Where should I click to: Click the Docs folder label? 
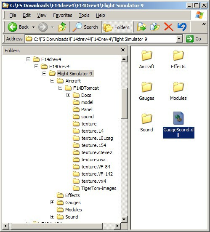(x=86, y=95)
